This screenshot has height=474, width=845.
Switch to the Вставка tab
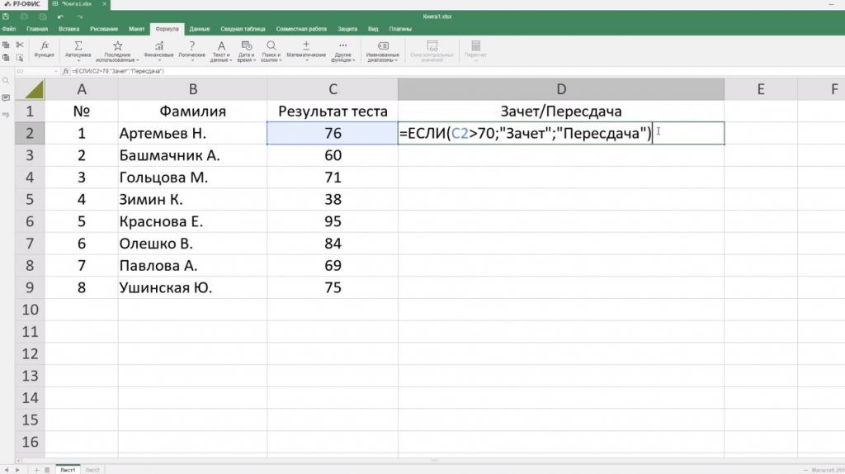tap(69, 29)
